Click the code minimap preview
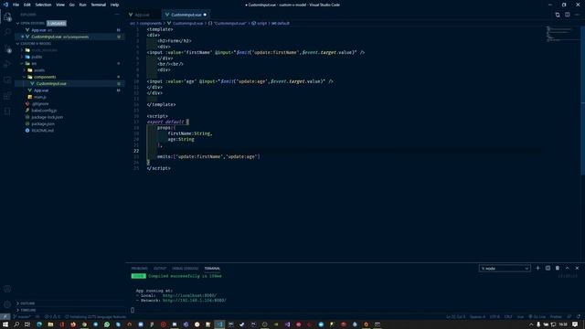 (559, 34)
